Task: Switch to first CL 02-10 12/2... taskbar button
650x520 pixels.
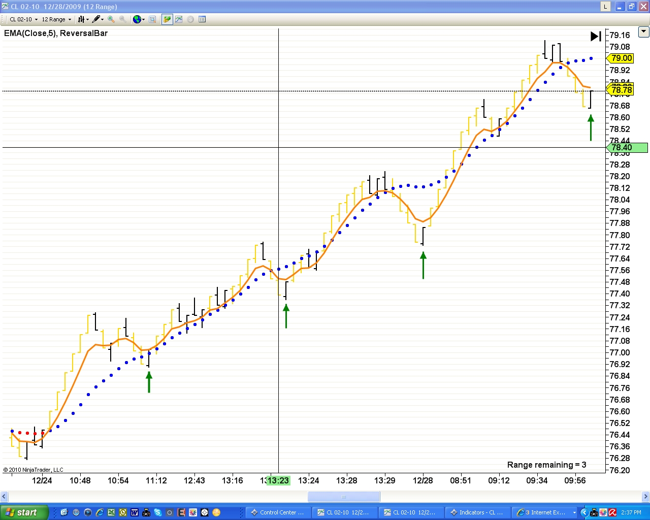Action: point(344,512)
